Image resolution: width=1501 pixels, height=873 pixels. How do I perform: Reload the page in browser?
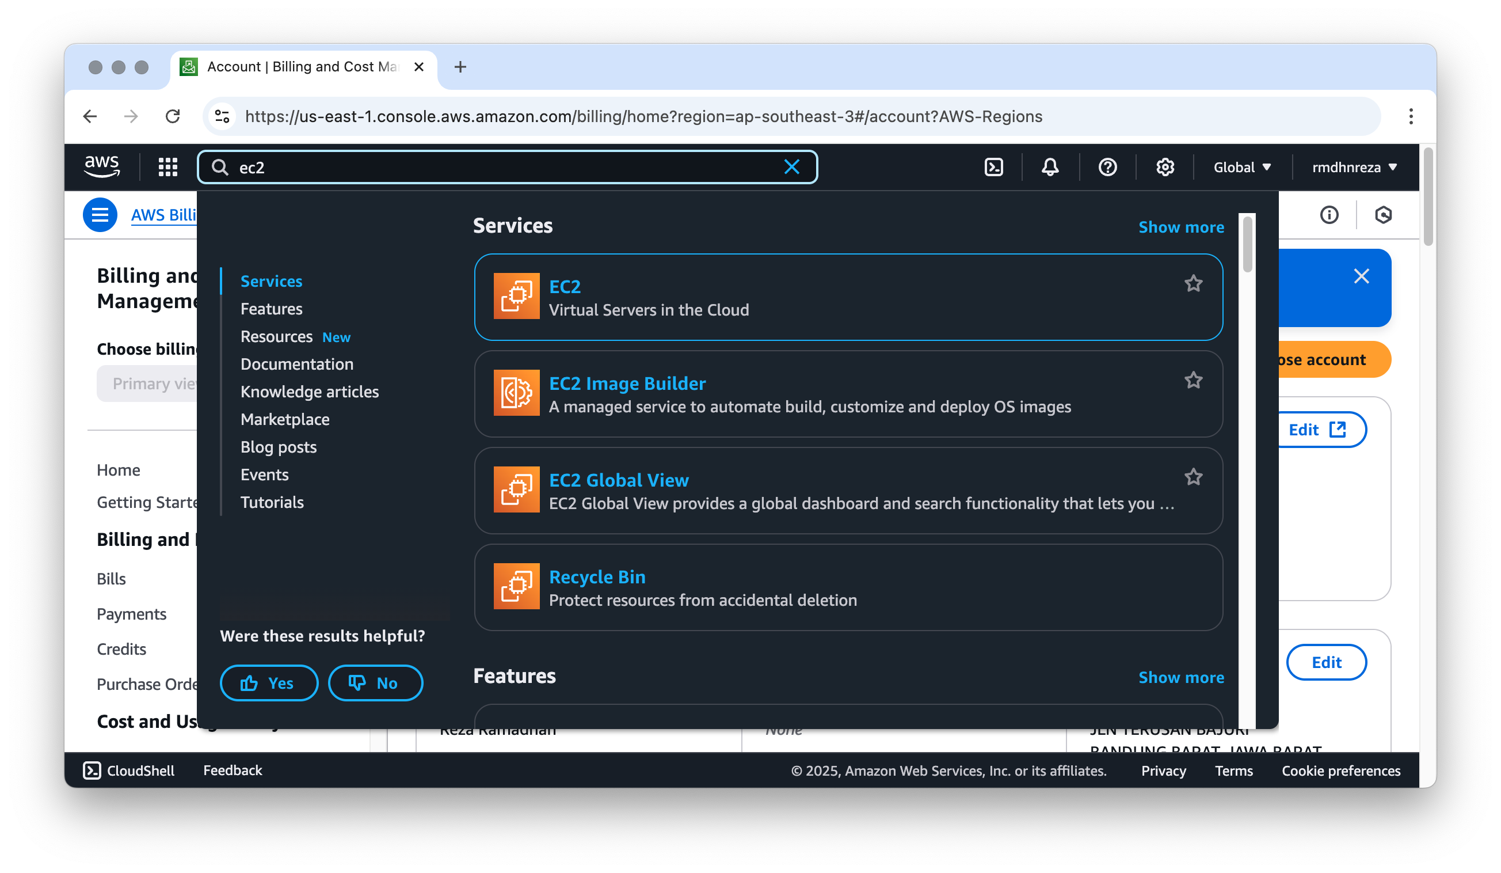coord(173,116)
